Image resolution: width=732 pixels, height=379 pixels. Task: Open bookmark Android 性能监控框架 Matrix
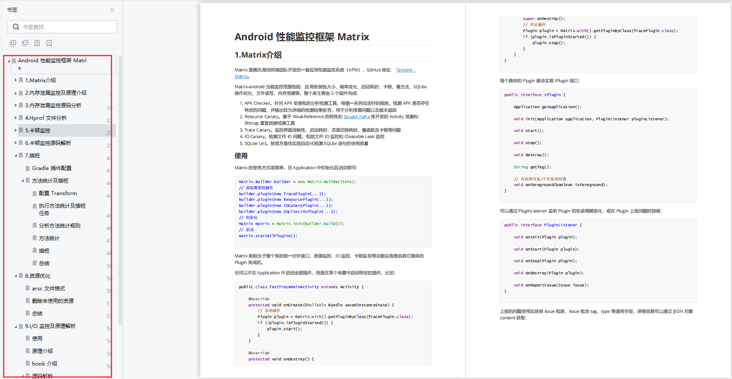coord(52,64)
